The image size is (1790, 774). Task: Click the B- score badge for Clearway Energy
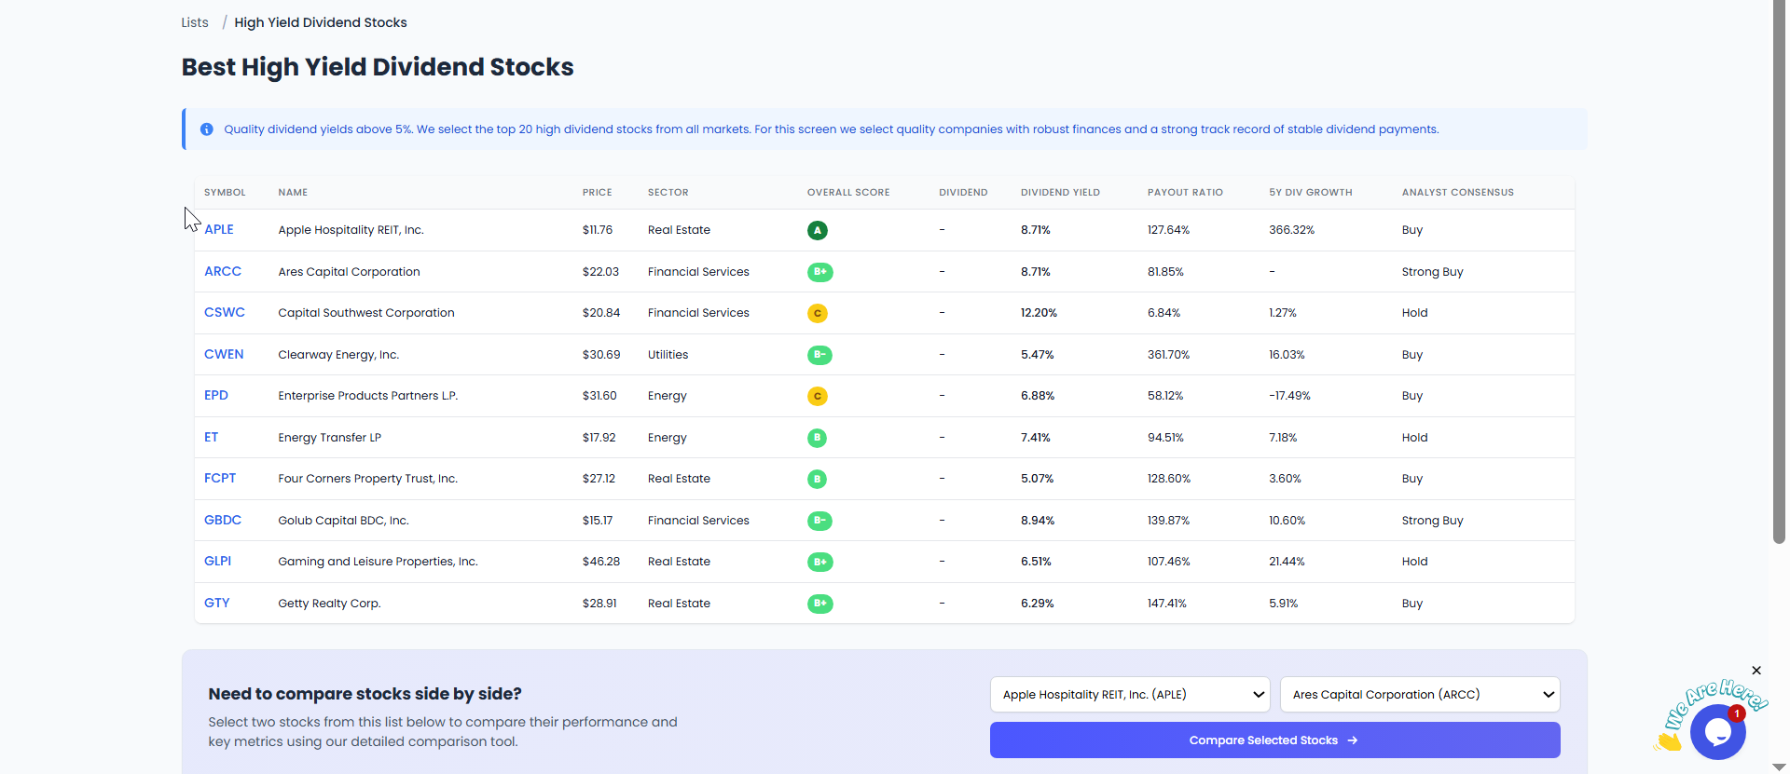[819, 355]
